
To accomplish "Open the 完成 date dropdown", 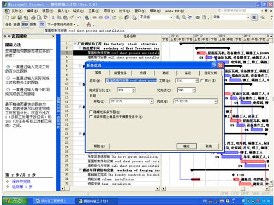I will pos(216,101).
